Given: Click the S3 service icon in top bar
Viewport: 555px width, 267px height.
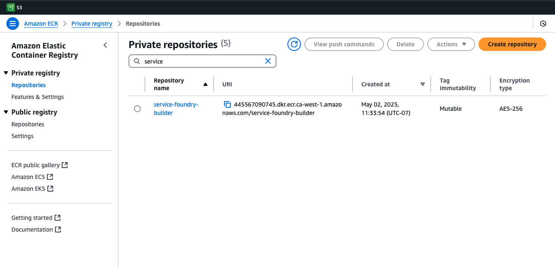Looking at the screenshot, I should [11, 7].
